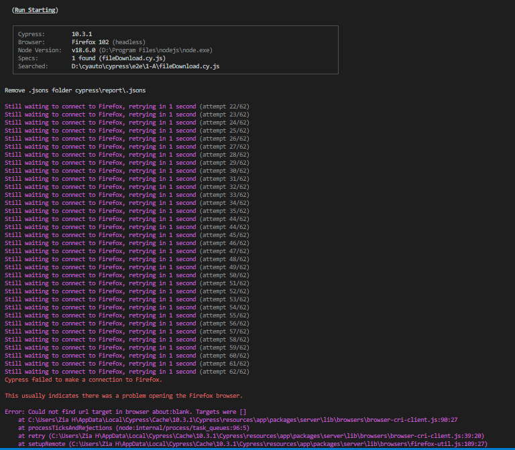The image size is (515, 450).
Task: Click the retry line for attempt 59/62
Action: (127, 348)
